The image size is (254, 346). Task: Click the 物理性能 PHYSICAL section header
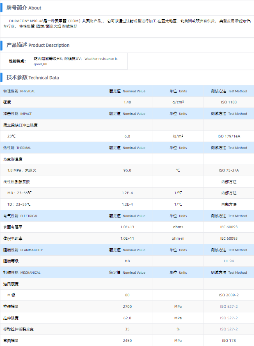(x=19, y=91)
